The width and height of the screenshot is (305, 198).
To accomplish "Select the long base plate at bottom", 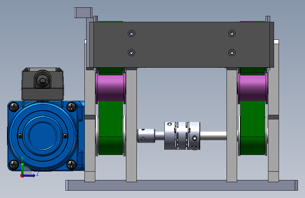I will pos(182,185).
